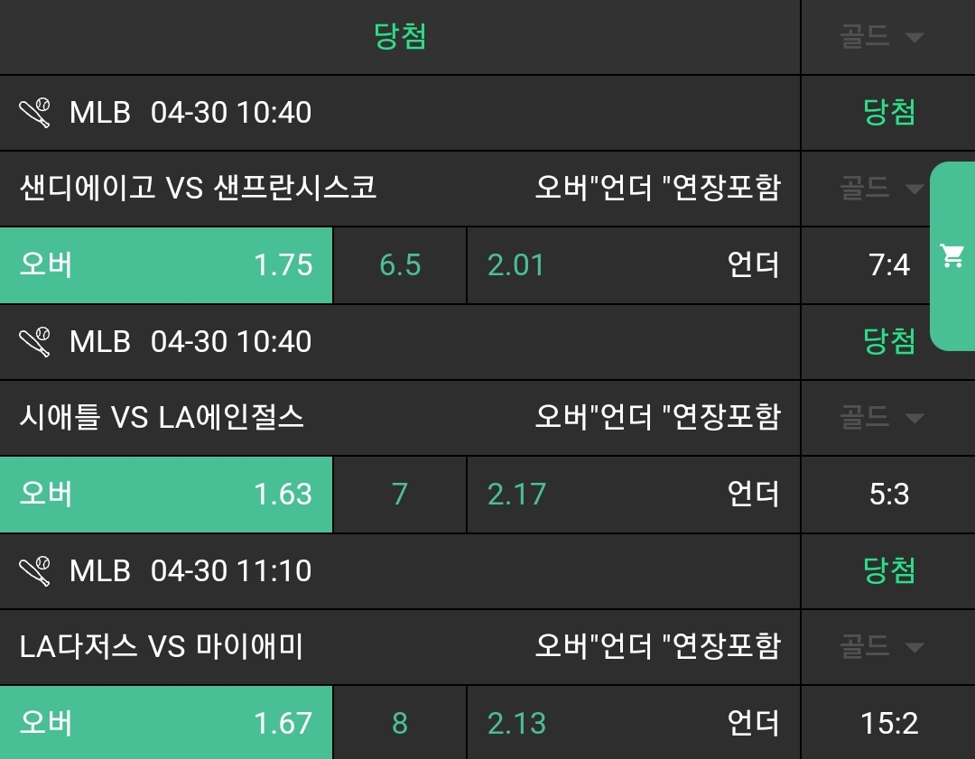This screenshot has height=759, width=975.
Task: Select 오버 1.63 for 시애틀 game
Action: (166, 495)
